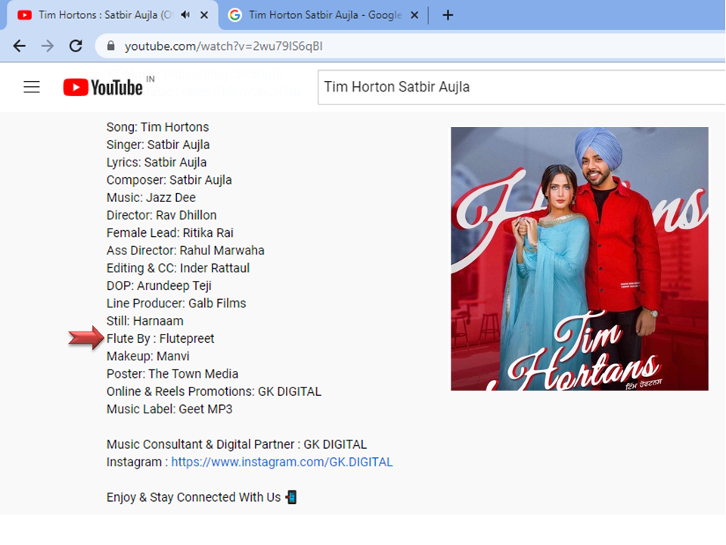Open the GK.DIGITAL Instagram link
726x545 pixels.
coord(282,462)
